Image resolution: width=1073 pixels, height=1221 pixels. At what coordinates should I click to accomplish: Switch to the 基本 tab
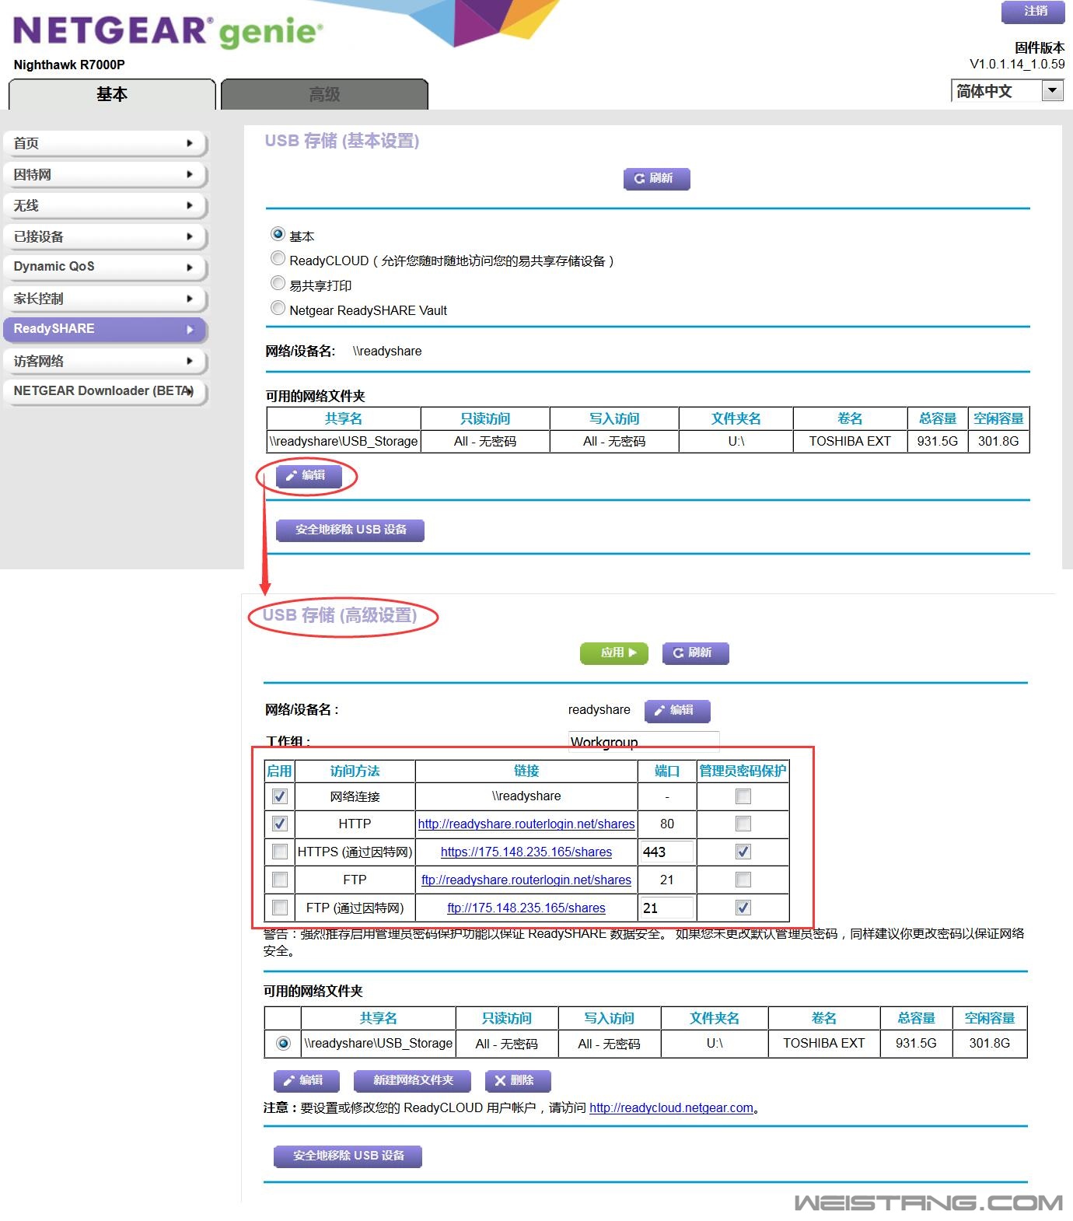(x=112, y=94)
